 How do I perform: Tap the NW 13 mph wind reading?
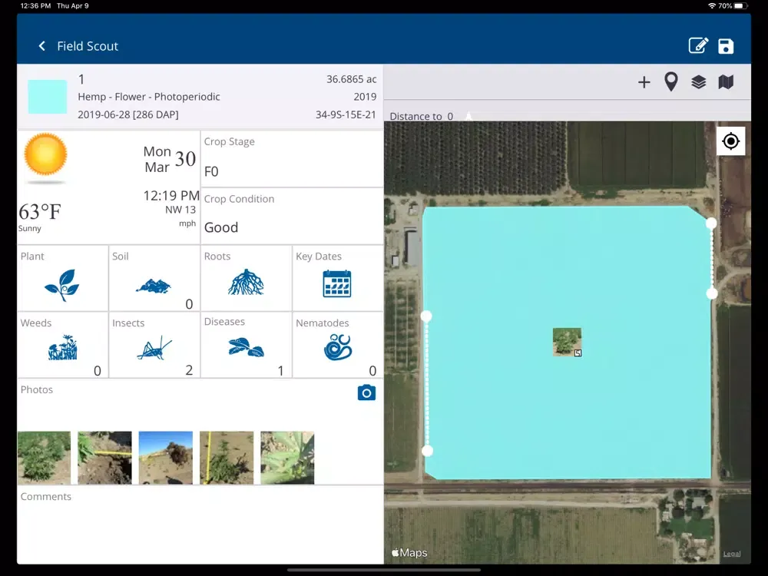180,216
